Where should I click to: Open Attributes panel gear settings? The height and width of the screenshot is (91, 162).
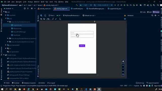(155, 15)
